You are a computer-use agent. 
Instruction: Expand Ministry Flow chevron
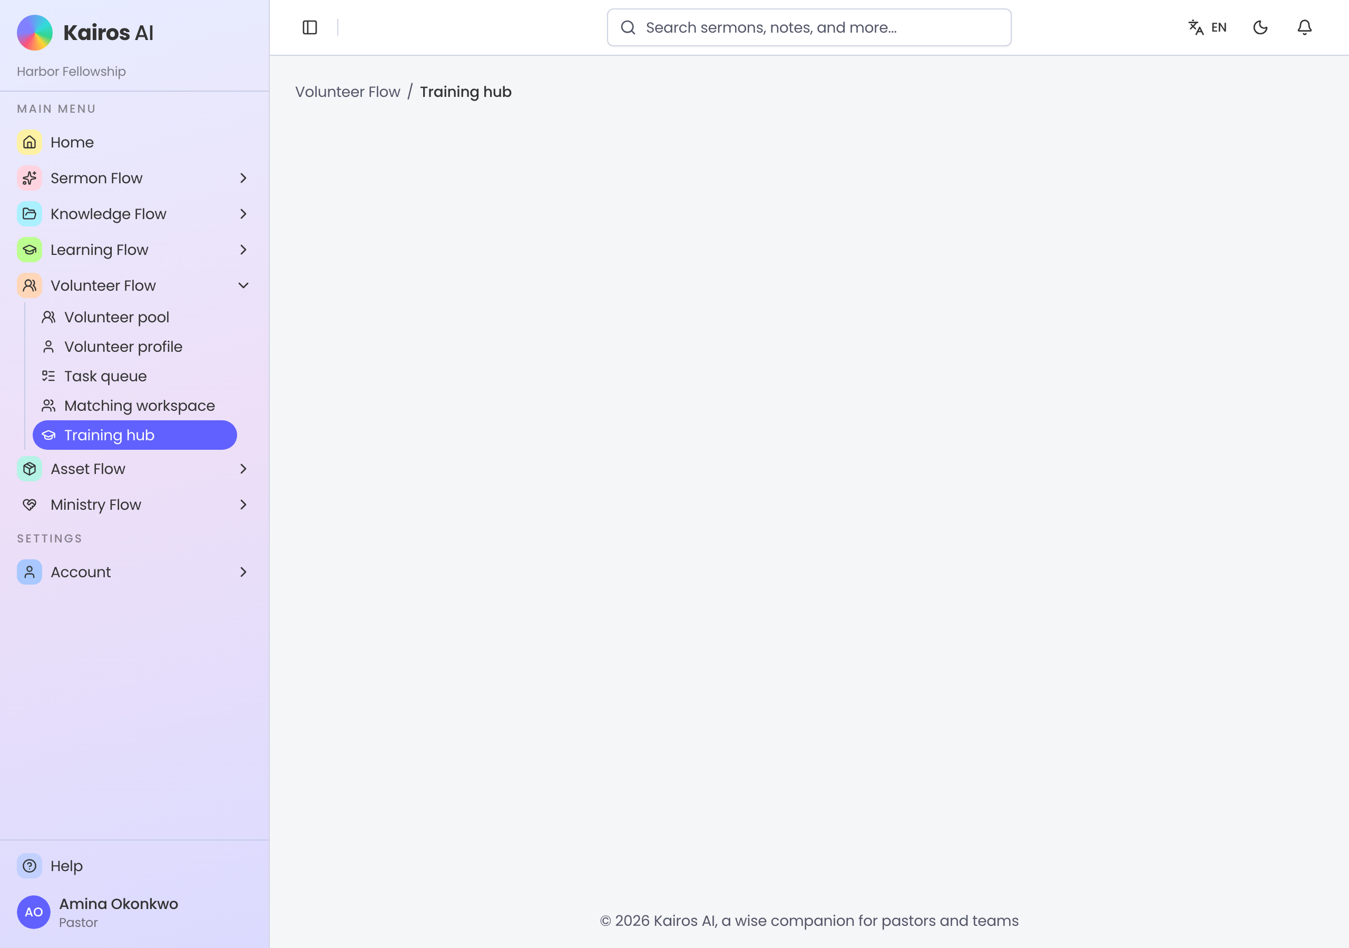pyautogui.click(x=243, y=505)
